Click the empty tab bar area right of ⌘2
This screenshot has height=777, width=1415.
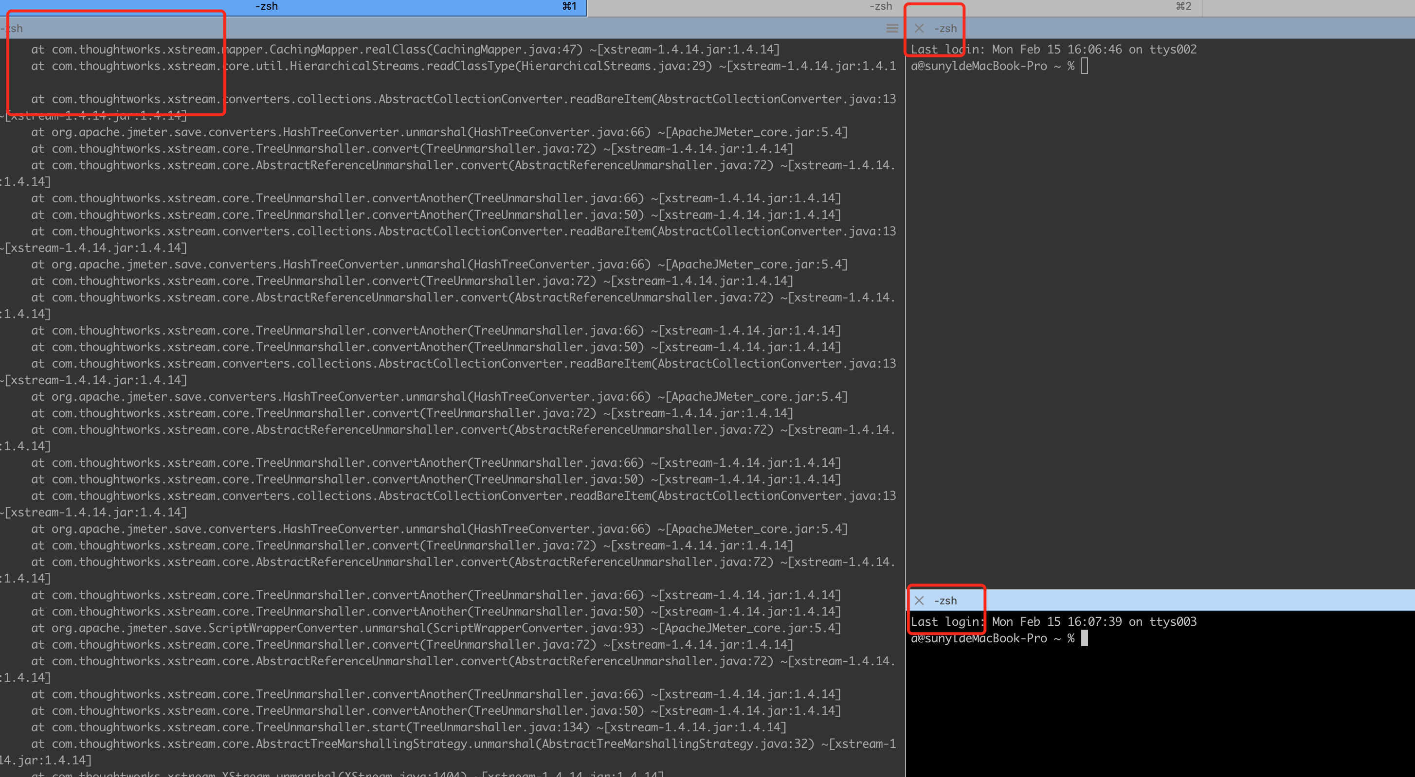[x=1307, y=8]
